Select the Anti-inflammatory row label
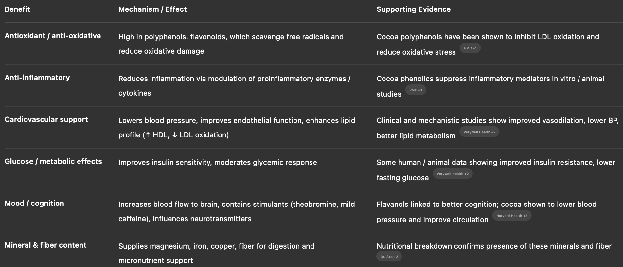The image size is (623, 267). coord(37,78)
